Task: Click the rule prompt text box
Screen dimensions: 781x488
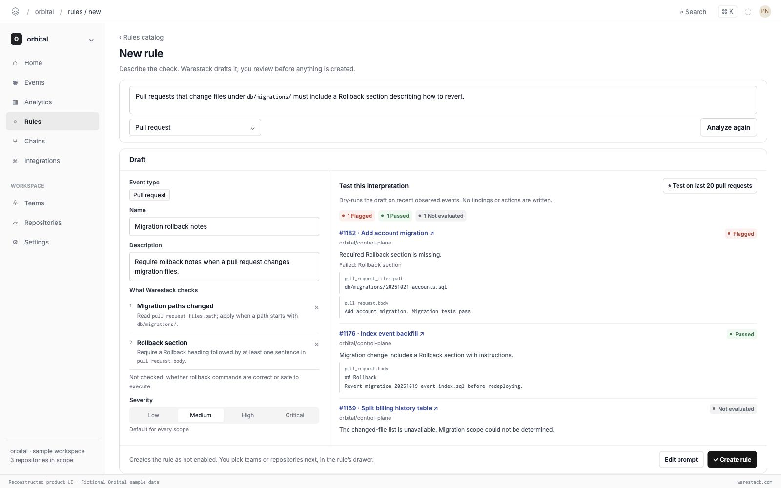Action: point(443,100)
